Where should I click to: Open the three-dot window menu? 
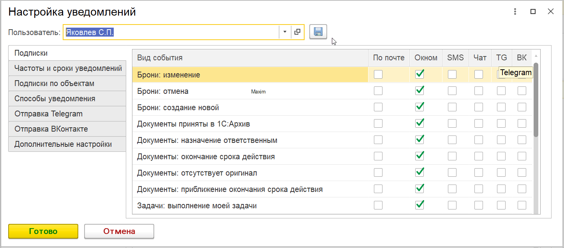515,12
